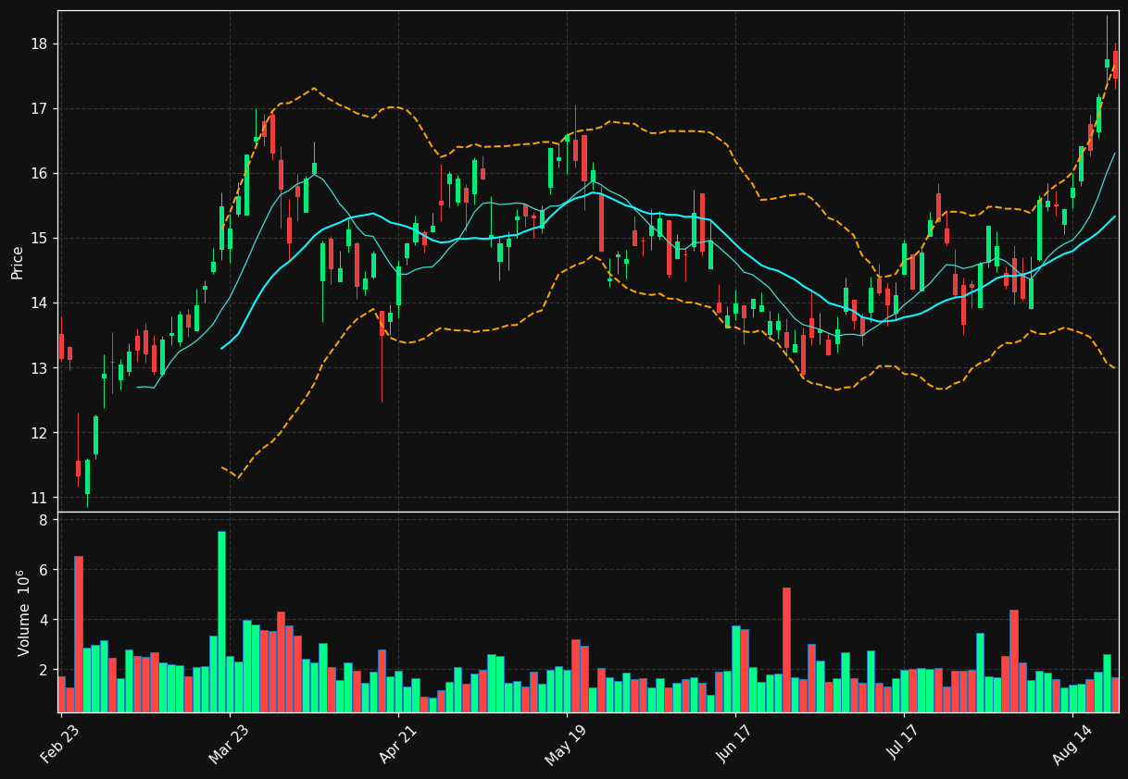Select the red volume bar exceeding 5 in late June

[x=786, y=649]
